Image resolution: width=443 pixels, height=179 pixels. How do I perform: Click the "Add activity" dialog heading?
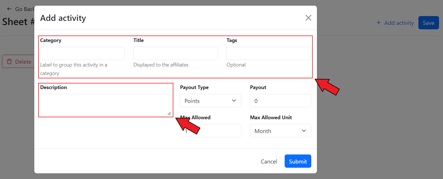point(63,18)
